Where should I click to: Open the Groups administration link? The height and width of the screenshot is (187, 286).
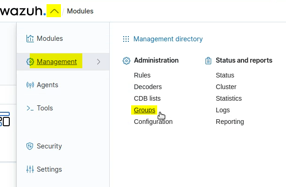point(144,110)
